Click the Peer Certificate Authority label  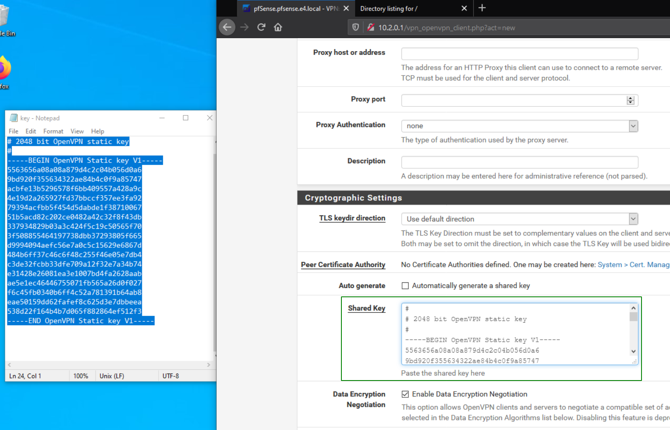point(343,265)
